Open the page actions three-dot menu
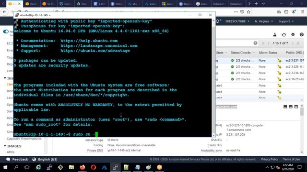 236,12
